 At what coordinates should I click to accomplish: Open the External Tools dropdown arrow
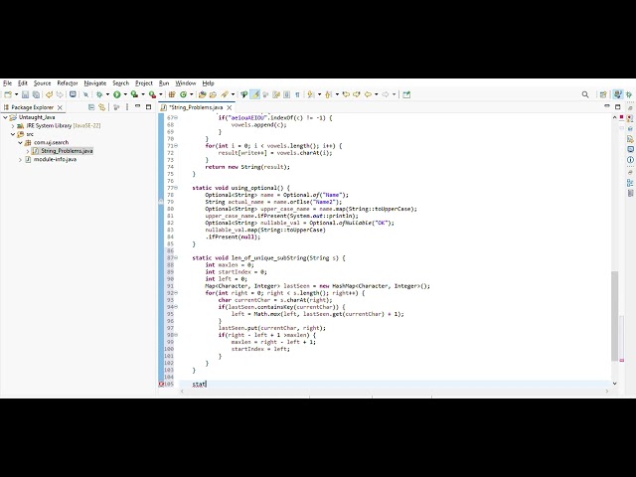(161, 94)
